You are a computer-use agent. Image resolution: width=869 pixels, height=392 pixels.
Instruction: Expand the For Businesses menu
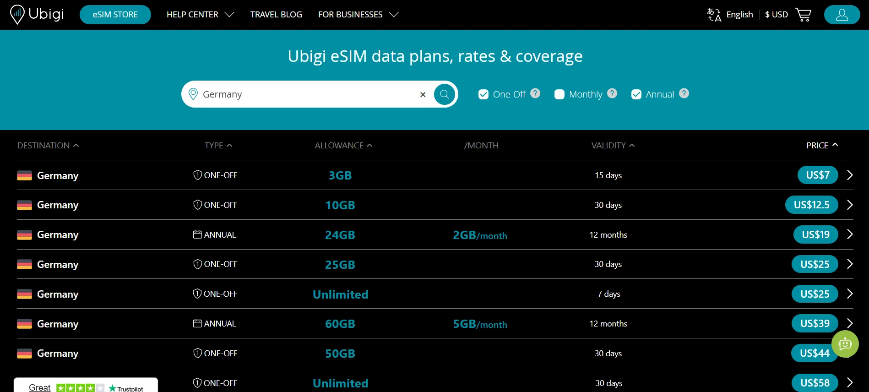[358, 15]
